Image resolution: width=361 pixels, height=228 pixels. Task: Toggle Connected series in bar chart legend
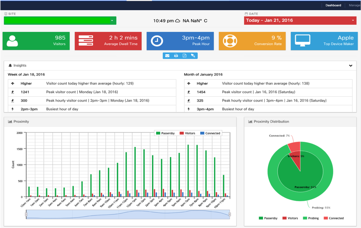click(210, 133)
